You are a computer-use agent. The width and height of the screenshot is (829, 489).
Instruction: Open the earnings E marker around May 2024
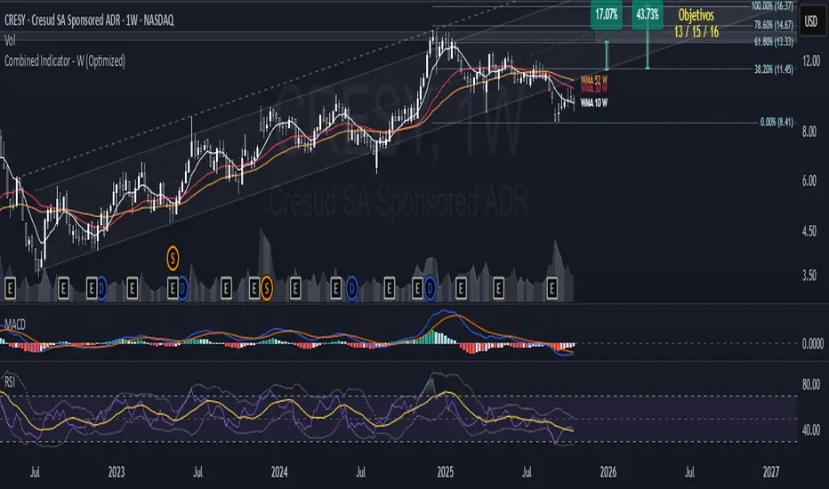point(335,289)
